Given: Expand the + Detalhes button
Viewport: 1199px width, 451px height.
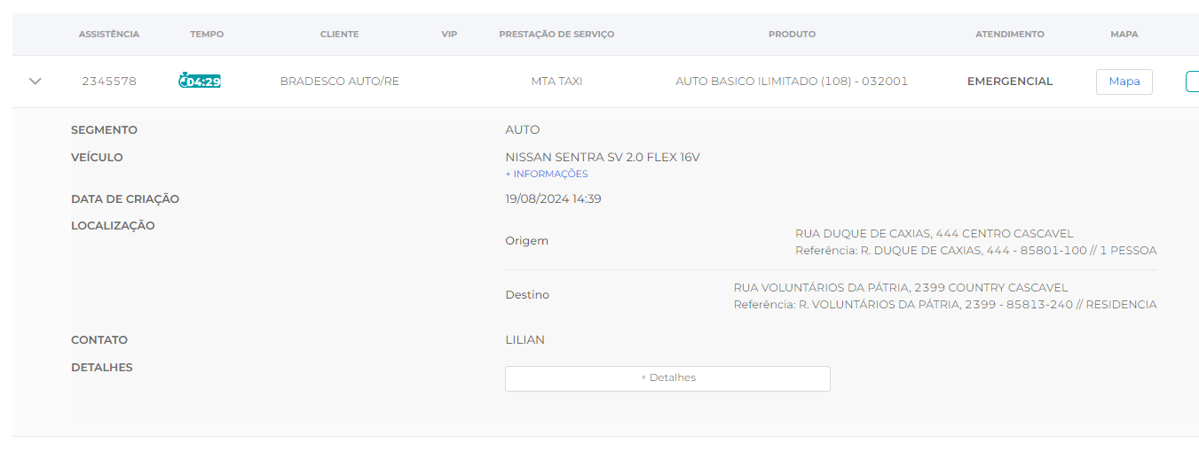Looking at the screenshot, I should click(x=667, y=378).
